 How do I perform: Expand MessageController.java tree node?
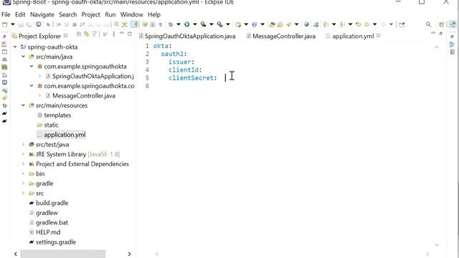[x=39, y=95]
